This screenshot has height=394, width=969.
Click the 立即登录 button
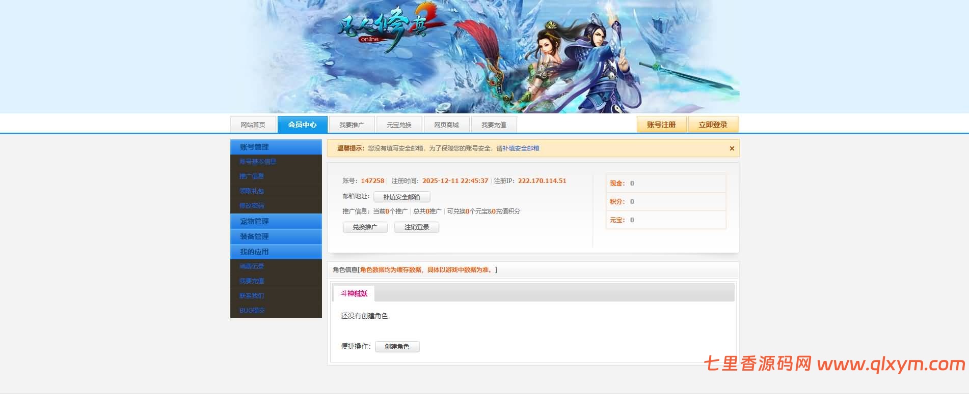[x=713, y=125]
